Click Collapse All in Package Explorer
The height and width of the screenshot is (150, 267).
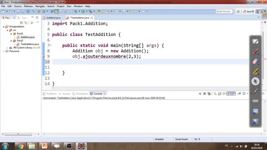point(21,22)
